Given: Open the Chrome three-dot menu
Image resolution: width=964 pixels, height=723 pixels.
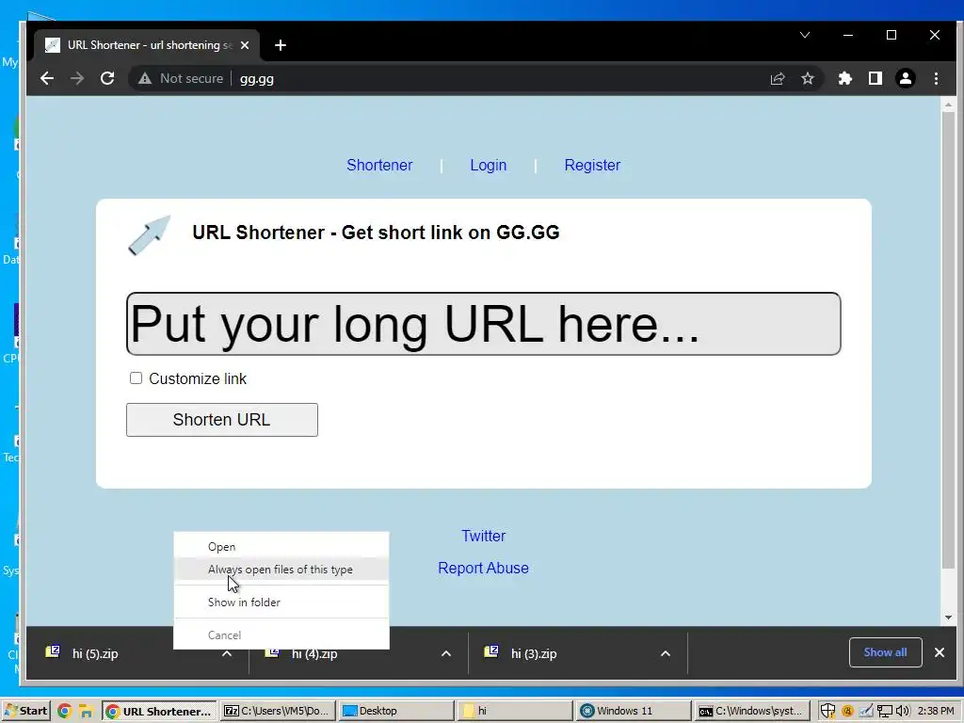Looking at the screenshot, I should point(937,79).
